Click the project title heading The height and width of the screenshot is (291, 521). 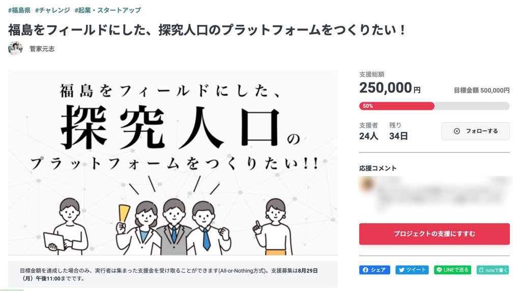tap(207, 30)
